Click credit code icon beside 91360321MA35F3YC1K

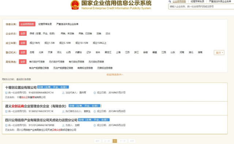(6, 111)
